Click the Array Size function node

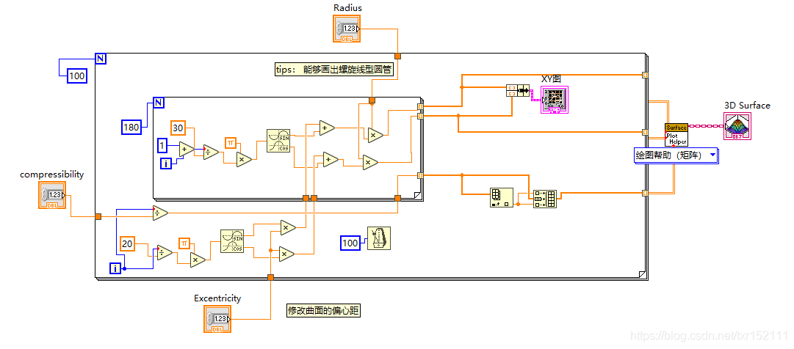click(502, 197)
